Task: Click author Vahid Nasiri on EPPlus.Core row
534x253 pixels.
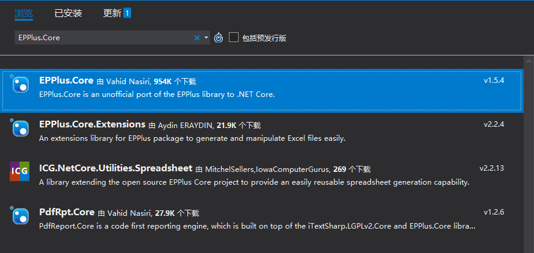Action: 129,82
